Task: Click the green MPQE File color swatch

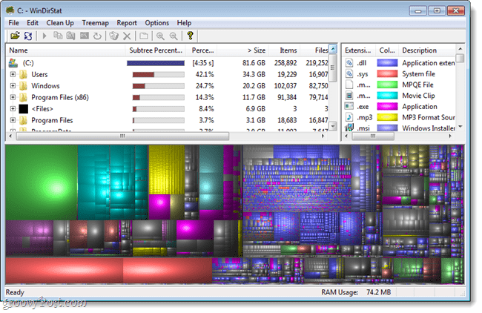Action: (x=387, y=85)
